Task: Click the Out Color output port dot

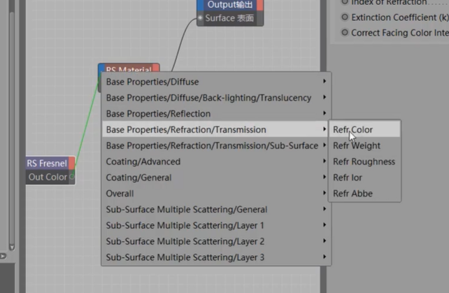Action: pyautogui.click(x=72, y=177)
